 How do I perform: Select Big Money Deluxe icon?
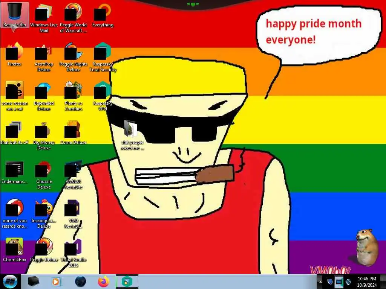[x=44, y=135]
